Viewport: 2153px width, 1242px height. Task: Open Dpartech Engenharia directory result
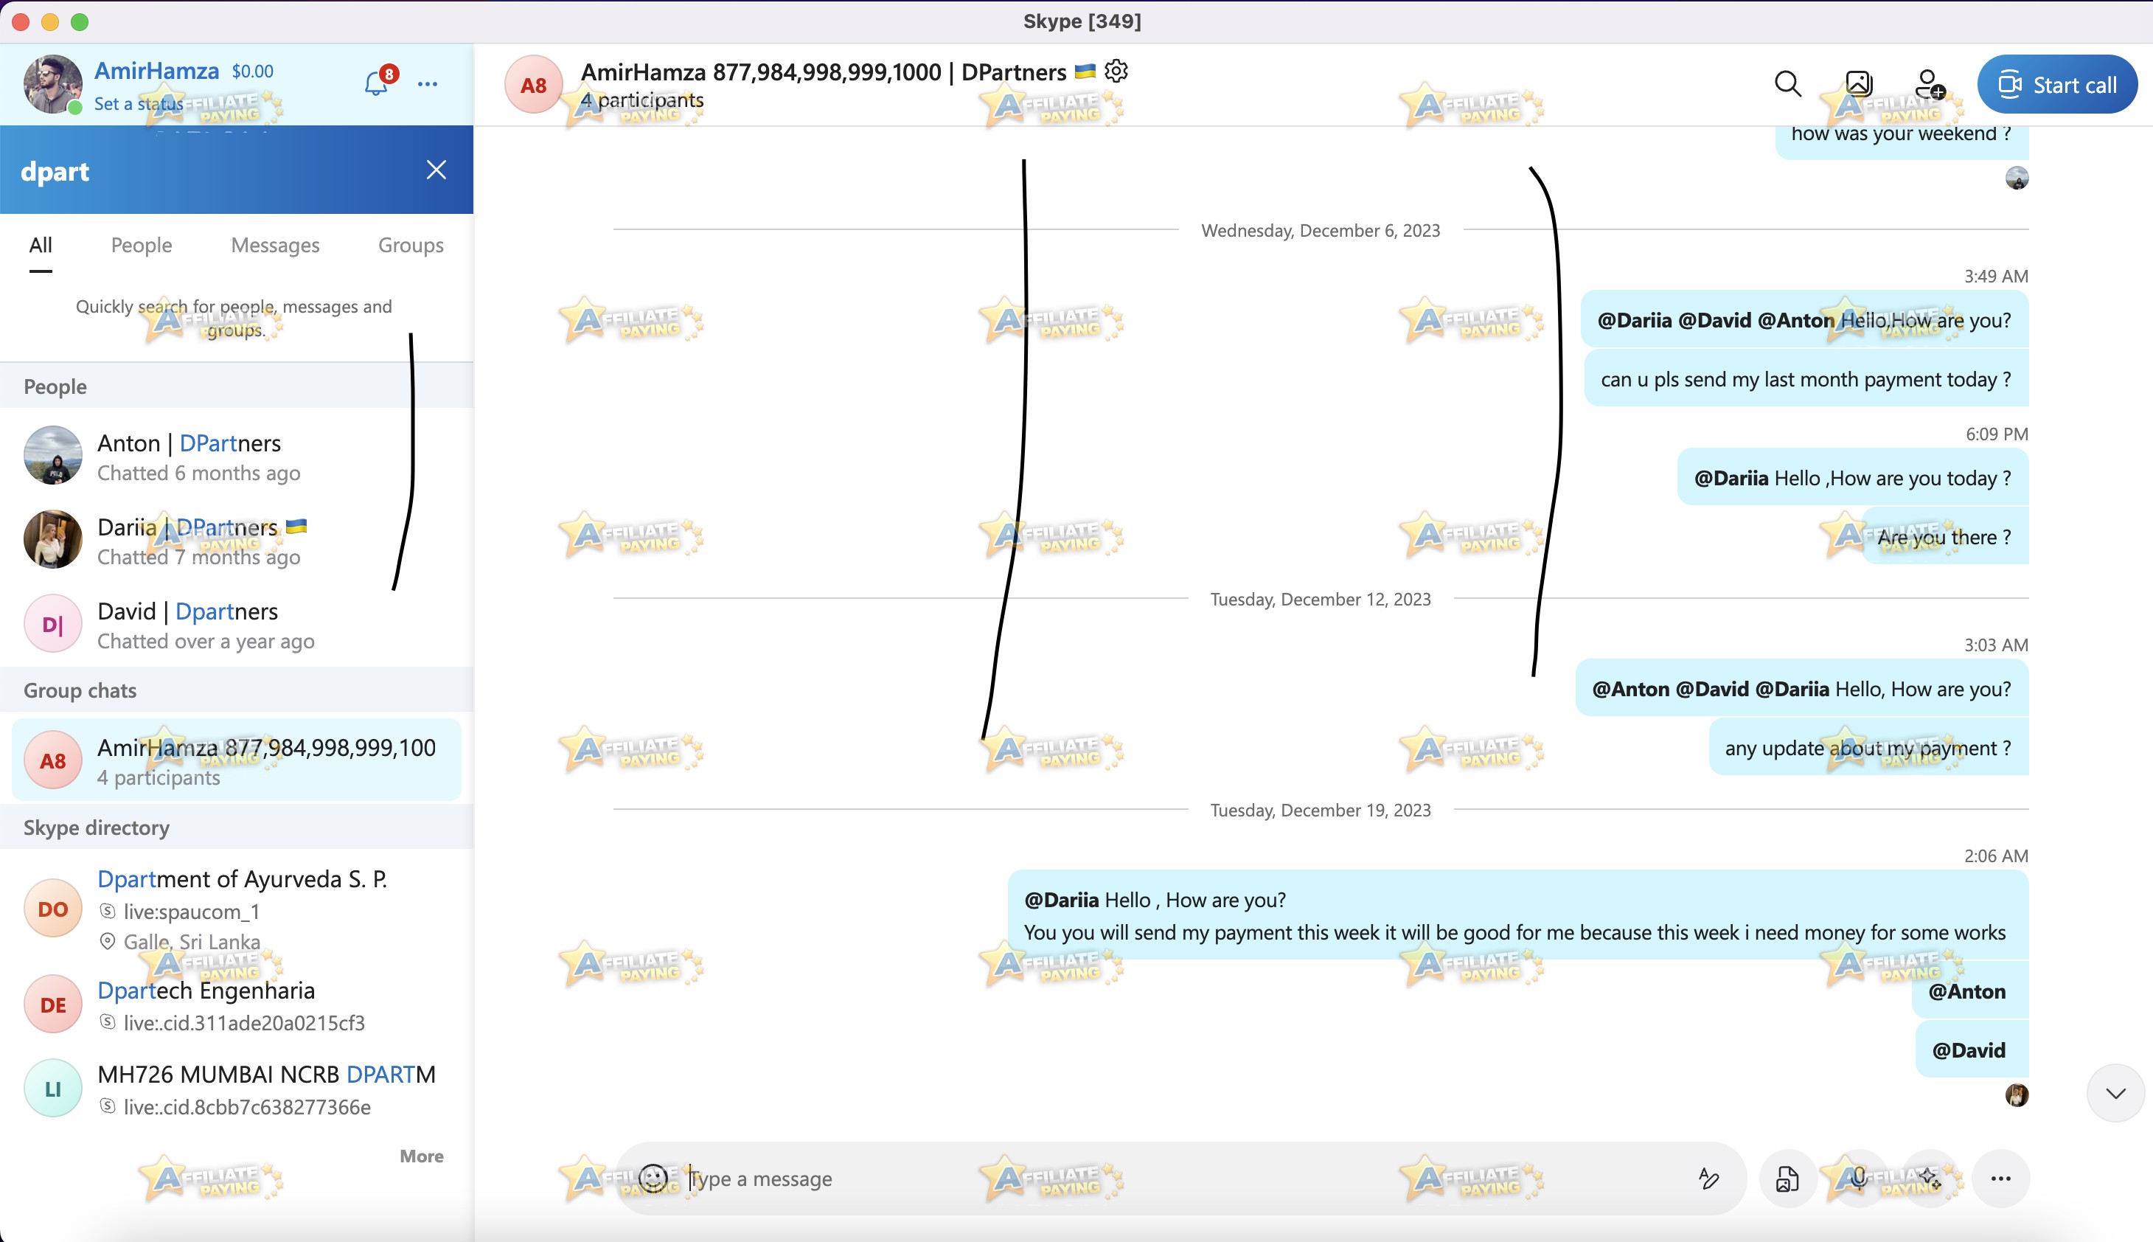(x=237, y=1005)
